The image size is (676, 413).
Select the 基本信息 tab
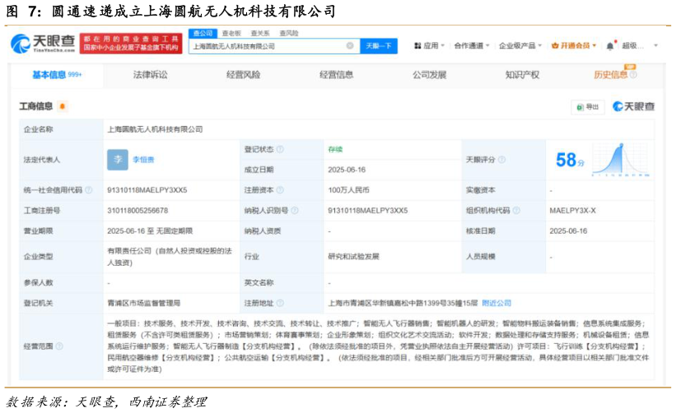57,75
